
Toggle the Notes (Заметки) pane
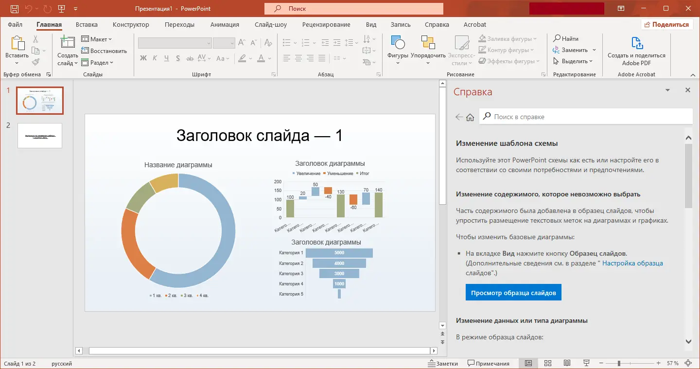443,363
